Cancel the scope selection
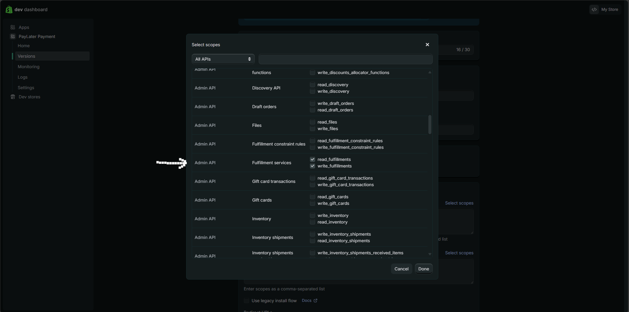Viewport: 629px width, 312px height. tap(401, 269)
